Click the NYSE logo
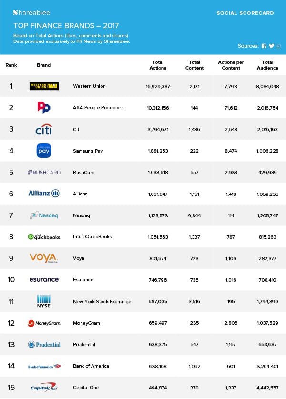Screen dimensions: 286x399 click(44, 301)
